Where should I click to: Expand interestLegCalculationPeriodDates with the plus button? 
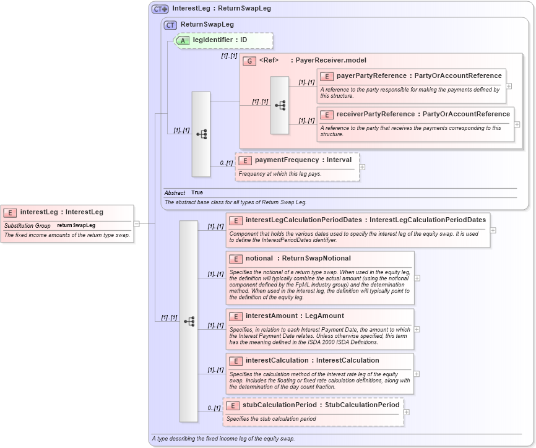[493, 229]
